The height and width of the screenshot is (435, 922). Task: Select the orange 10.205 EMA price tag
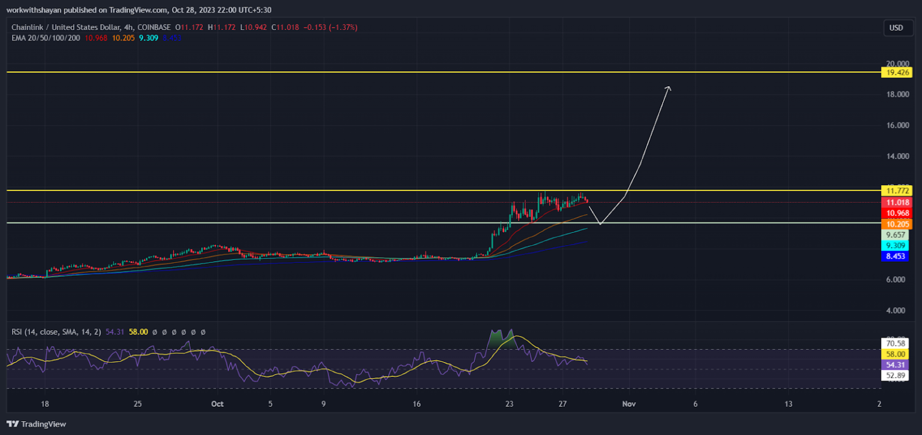[x=896, y=224]
